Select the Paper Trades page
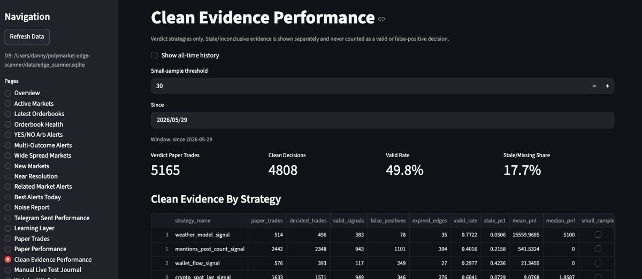642x279 pixels. click(x=27, y=239)
